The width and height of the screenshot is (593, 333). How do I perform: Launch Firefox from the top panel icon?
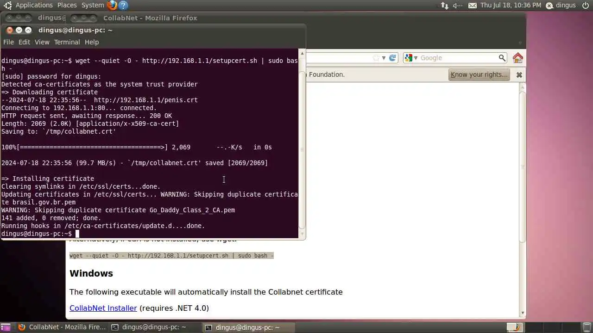click(x=112, y=5)
